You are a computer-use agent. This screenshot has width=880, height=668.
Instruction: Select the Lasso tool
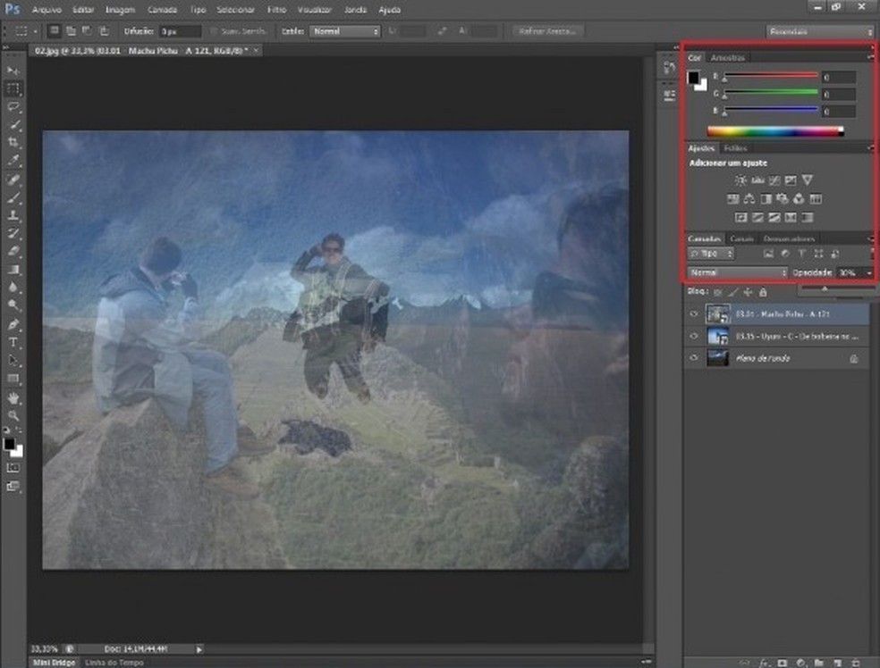point(13,106)
